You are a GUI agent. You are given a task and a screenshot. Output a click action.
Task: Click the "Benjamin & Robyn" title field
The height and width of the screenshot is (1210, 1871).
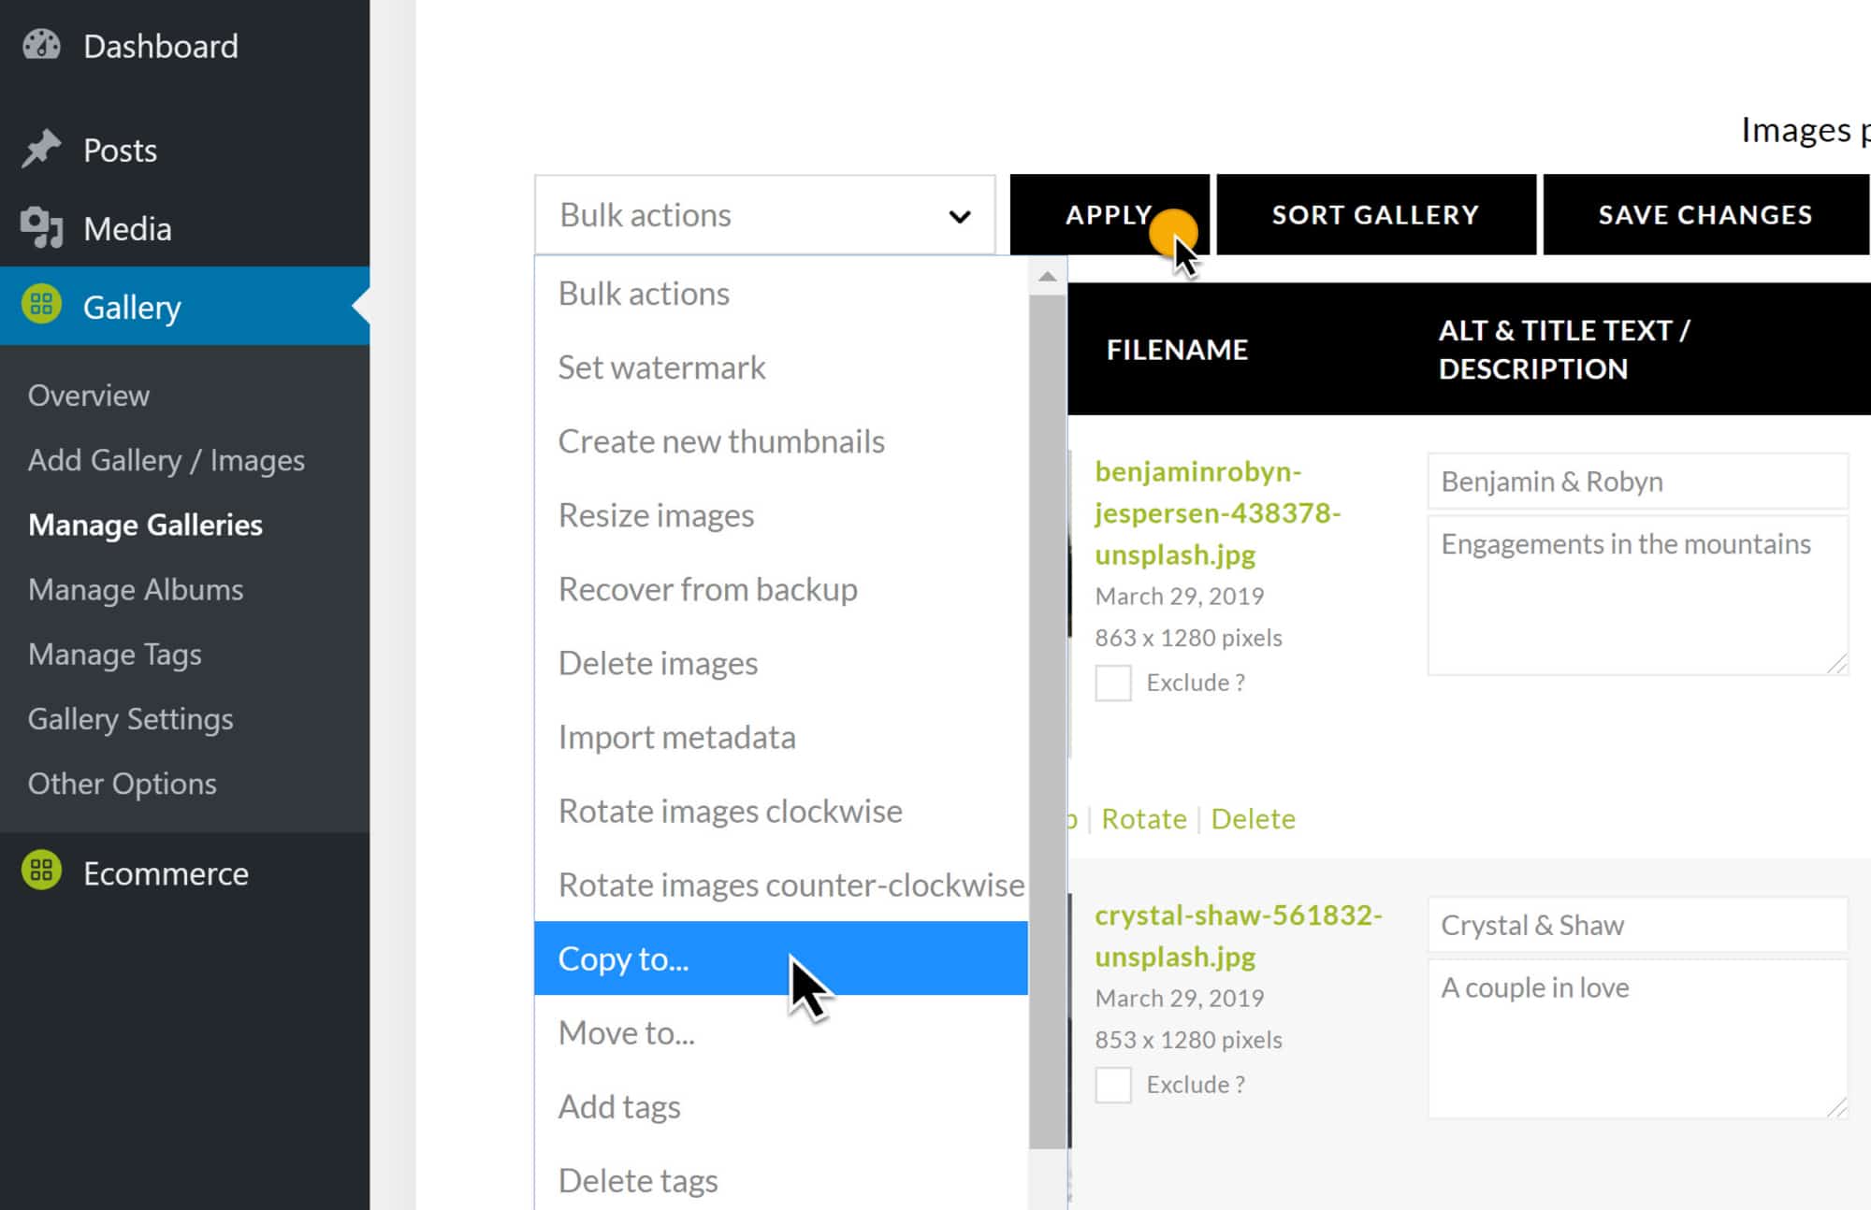1637,482
